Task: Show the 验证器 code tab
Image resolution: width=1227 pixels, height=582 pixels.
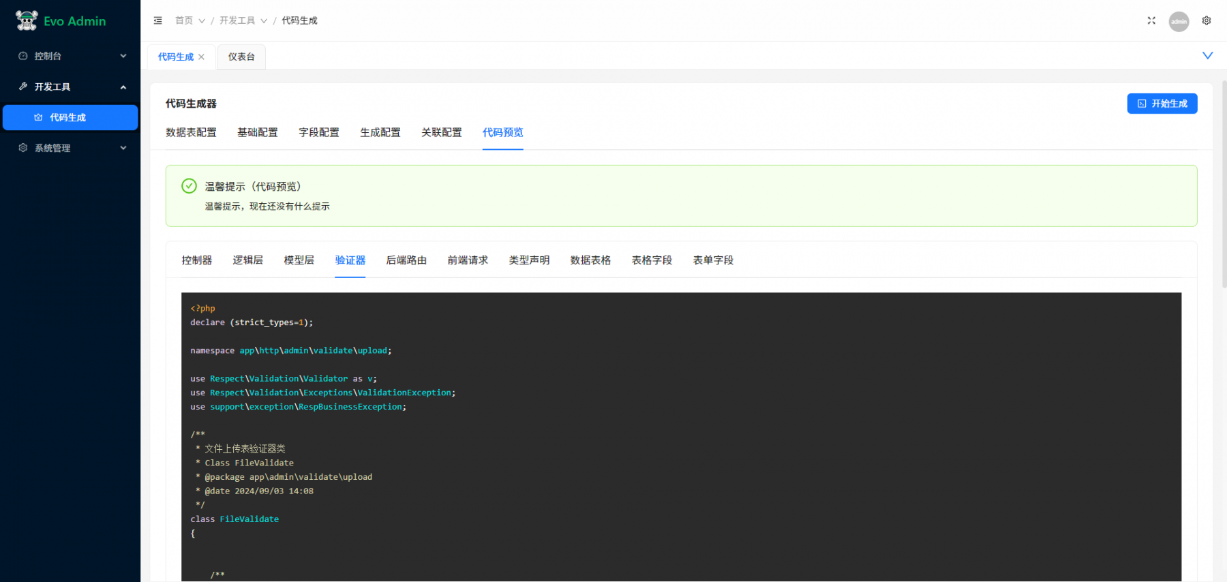Action: [350, 260]
